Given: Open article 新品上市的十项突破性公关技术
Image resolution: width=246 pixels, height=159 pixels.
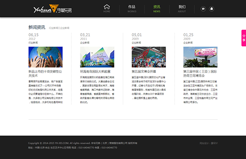Looking at the screenshot, I should tap(45, 74).
